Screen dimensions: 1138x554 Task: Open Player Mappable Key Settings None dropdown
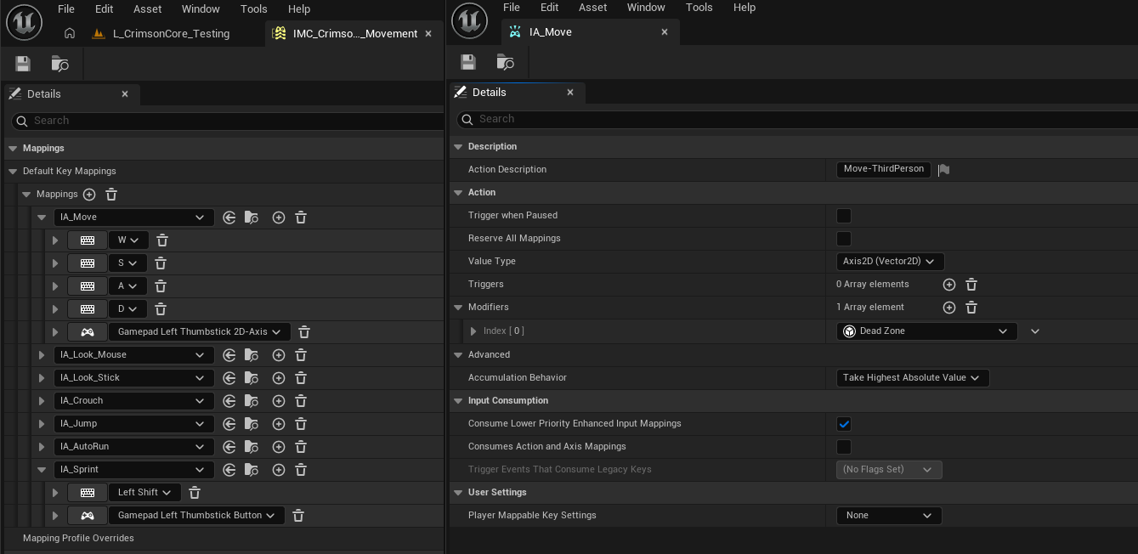click(889, 516)
